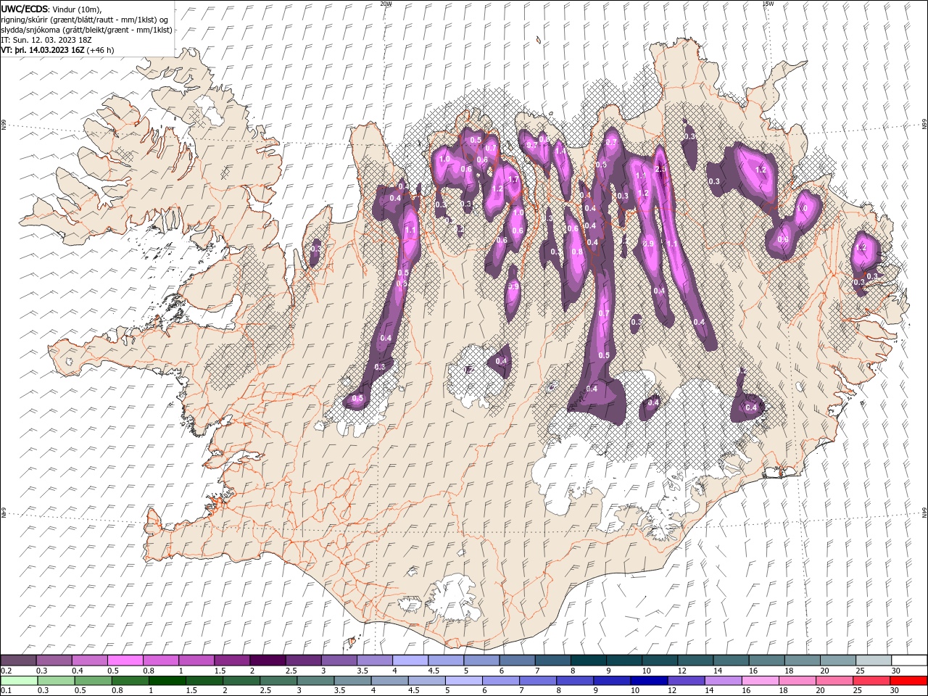Click upper legend swatch between 6 and 7
The height and width of the screenshot is (696, 928).
517,660
